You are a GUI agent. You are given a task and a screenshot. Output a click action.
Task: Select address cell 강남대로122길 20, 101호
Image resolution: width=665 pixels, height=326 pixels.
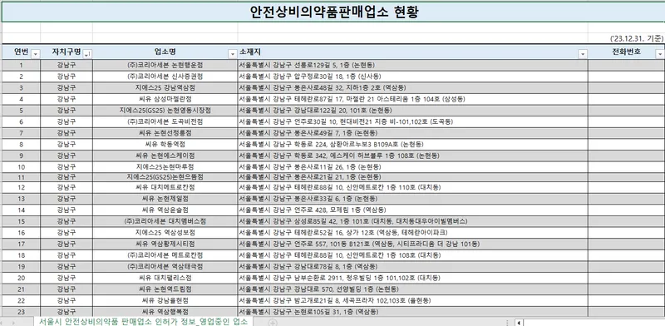click(x=412, y=111)
